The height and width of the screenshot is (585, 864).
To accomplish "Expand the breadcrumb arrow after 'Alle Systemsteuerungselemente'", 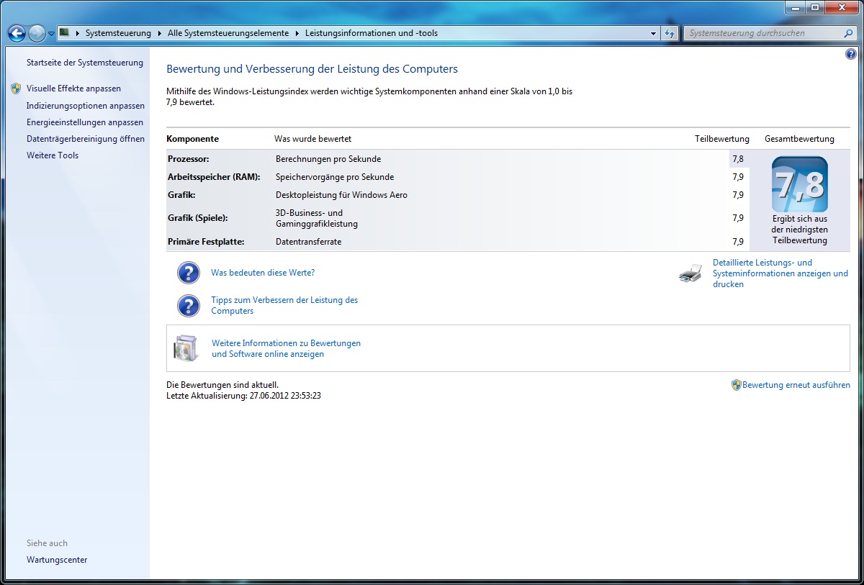I will (297, 33).
